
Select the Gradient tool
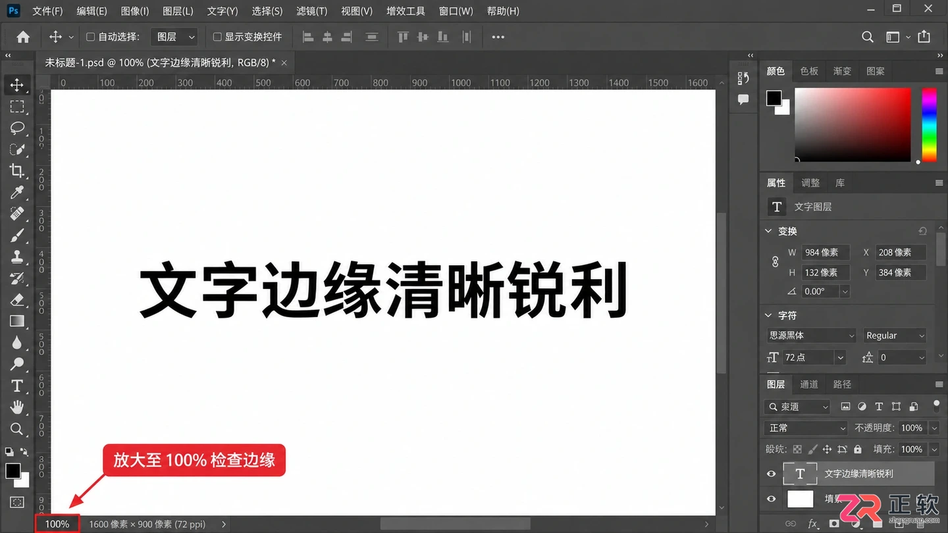[17, 321]
